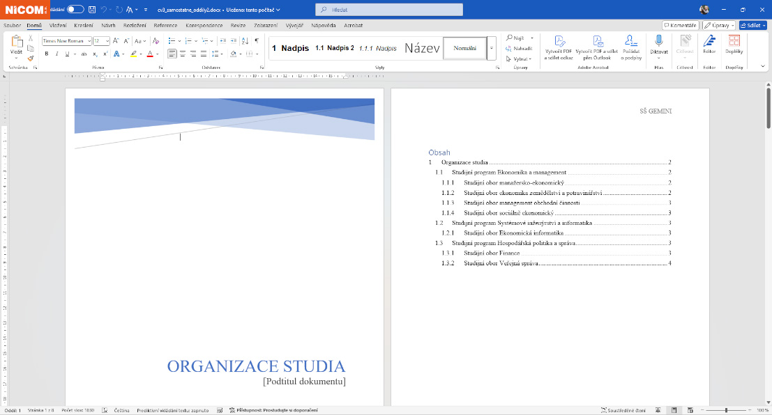This screenshot has width=772, height=415.
Task: Toggle the show paragraph marks (¶) button
Action: [257, 41]
